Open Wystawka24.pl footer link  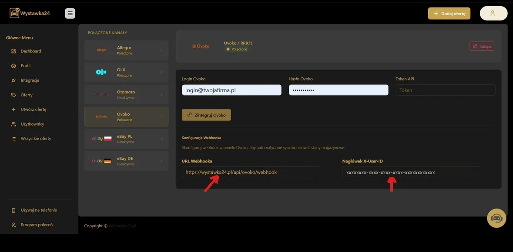coord(122,226)
